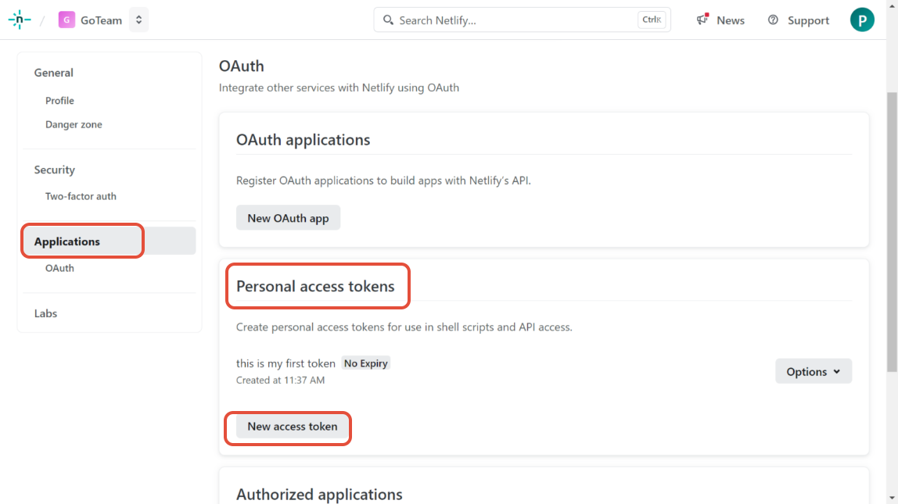The height and width of the screenshot is (504, 898).
Task: Click the News link text
Action: pyautogui.click(x=731, y=20)
